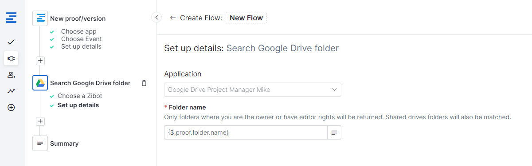Select the Google Drive step icon
Screen dimensions: 532x166
pos(40,83)
